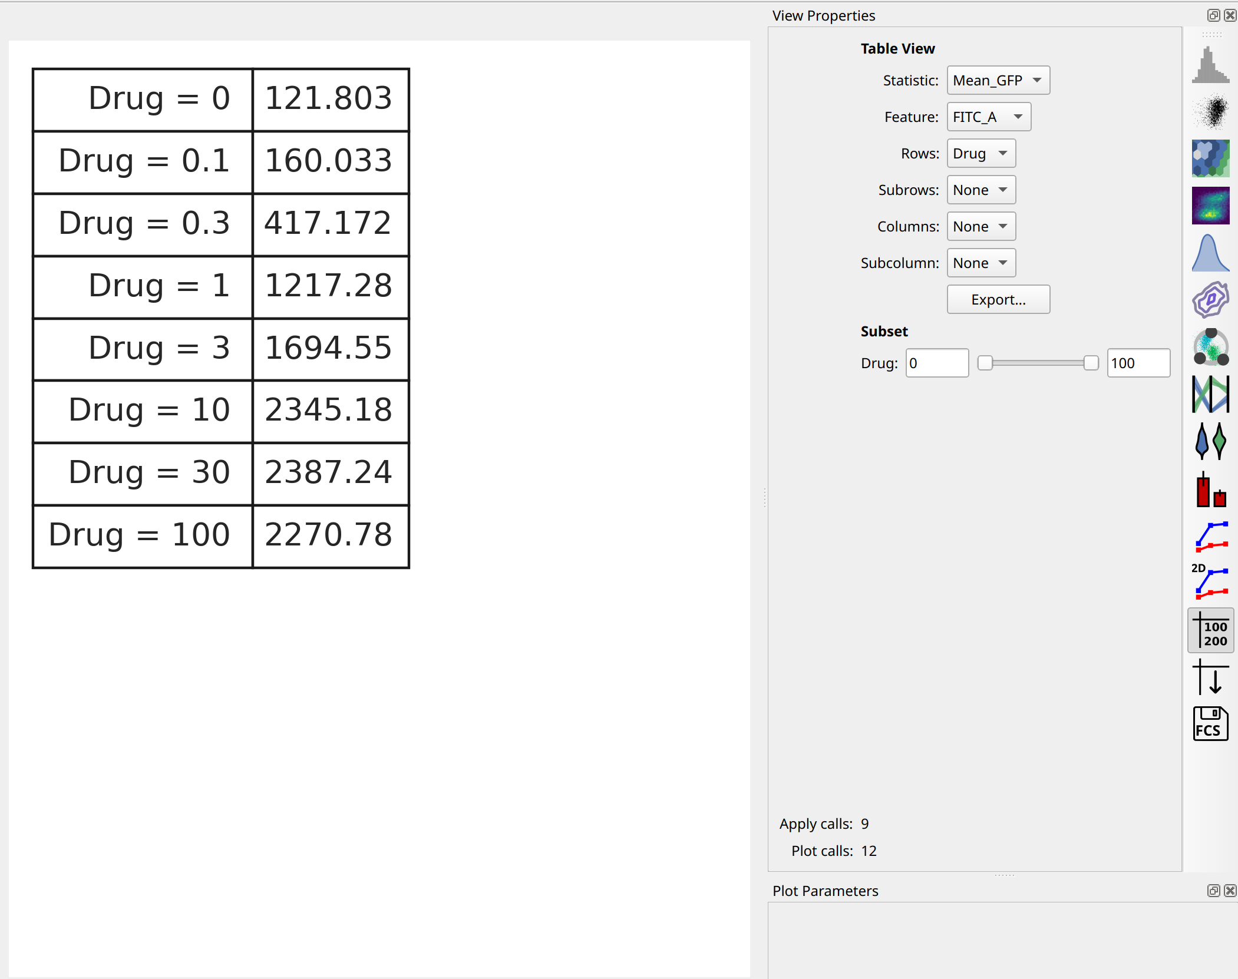Click the Drug subset maximum value field
Screen dimensions: 1238x979
click(1138, 363)
